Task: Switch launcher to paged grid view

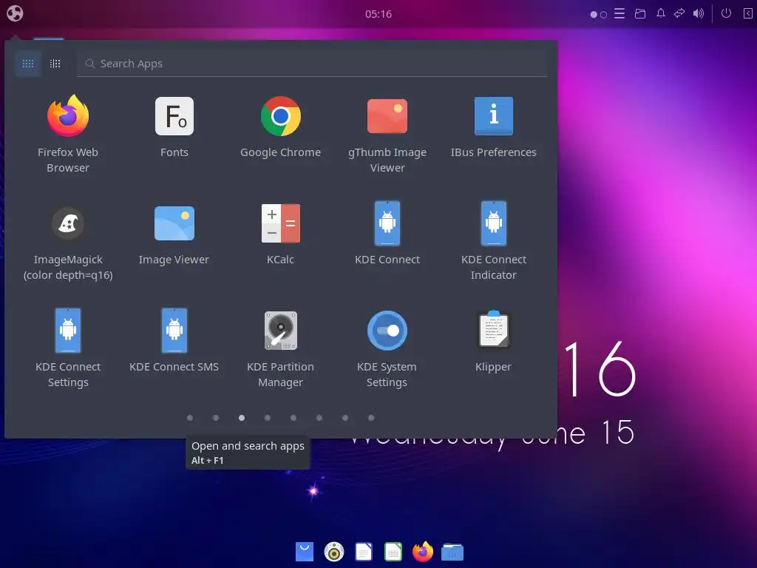Action: pyautogui.click(x=28, y=64)
